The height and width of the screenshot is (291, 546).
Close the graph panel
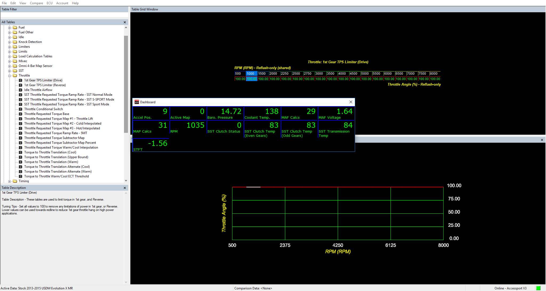pyautogui.click(x=542, y=140)
